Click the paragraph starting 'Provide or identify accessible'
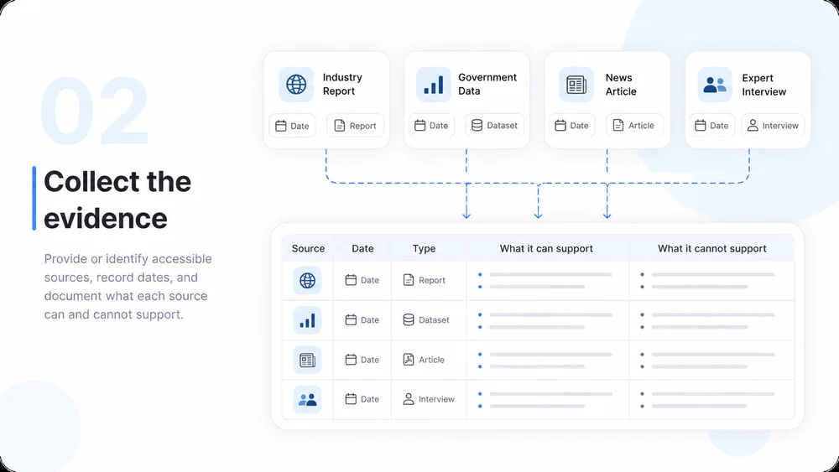Image resolution: width=839 pixels, height=472 pixels. (x=128, y=287)
